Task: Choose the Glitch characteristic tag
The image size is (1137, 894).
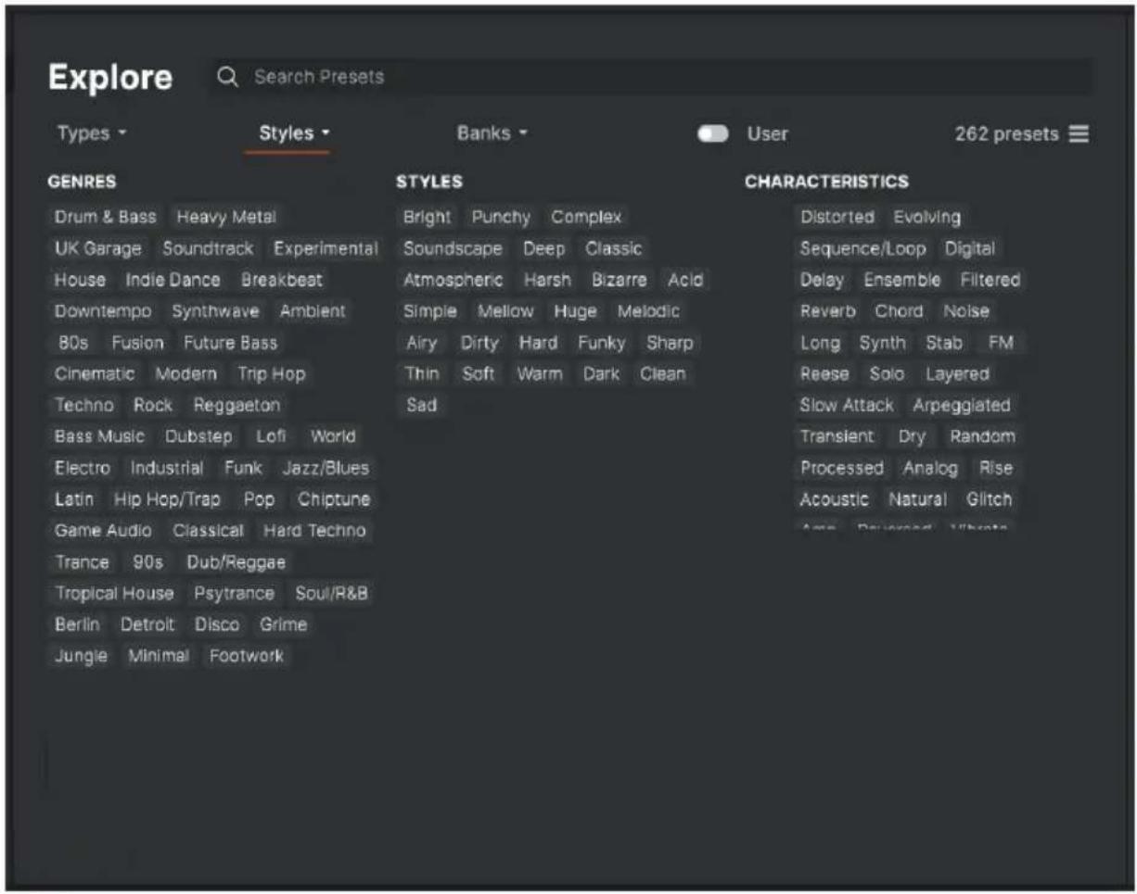Action: 990,499
